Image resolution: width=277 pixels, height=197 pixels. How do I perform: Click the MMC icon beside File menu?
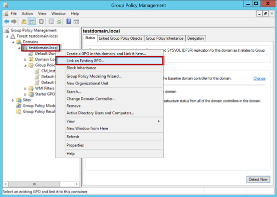(x=6, y=13)
